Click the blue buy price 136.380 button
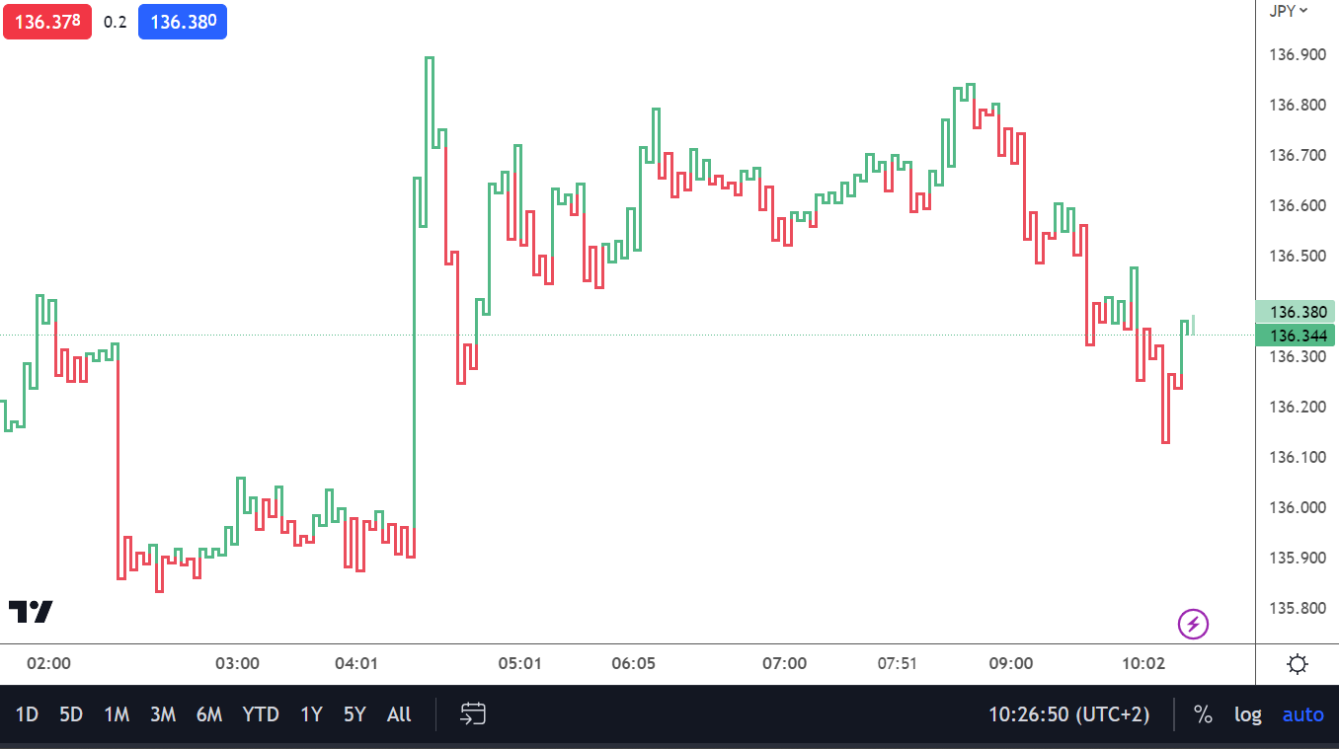Screen dimensions: 1339x749 (183, 22)
